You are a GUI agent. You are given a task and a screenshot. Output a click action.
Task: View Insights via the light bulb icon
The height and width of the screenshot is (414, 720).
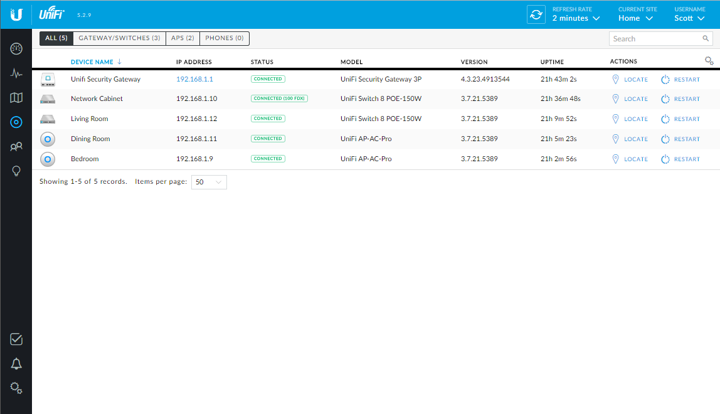tap(16, 171)
